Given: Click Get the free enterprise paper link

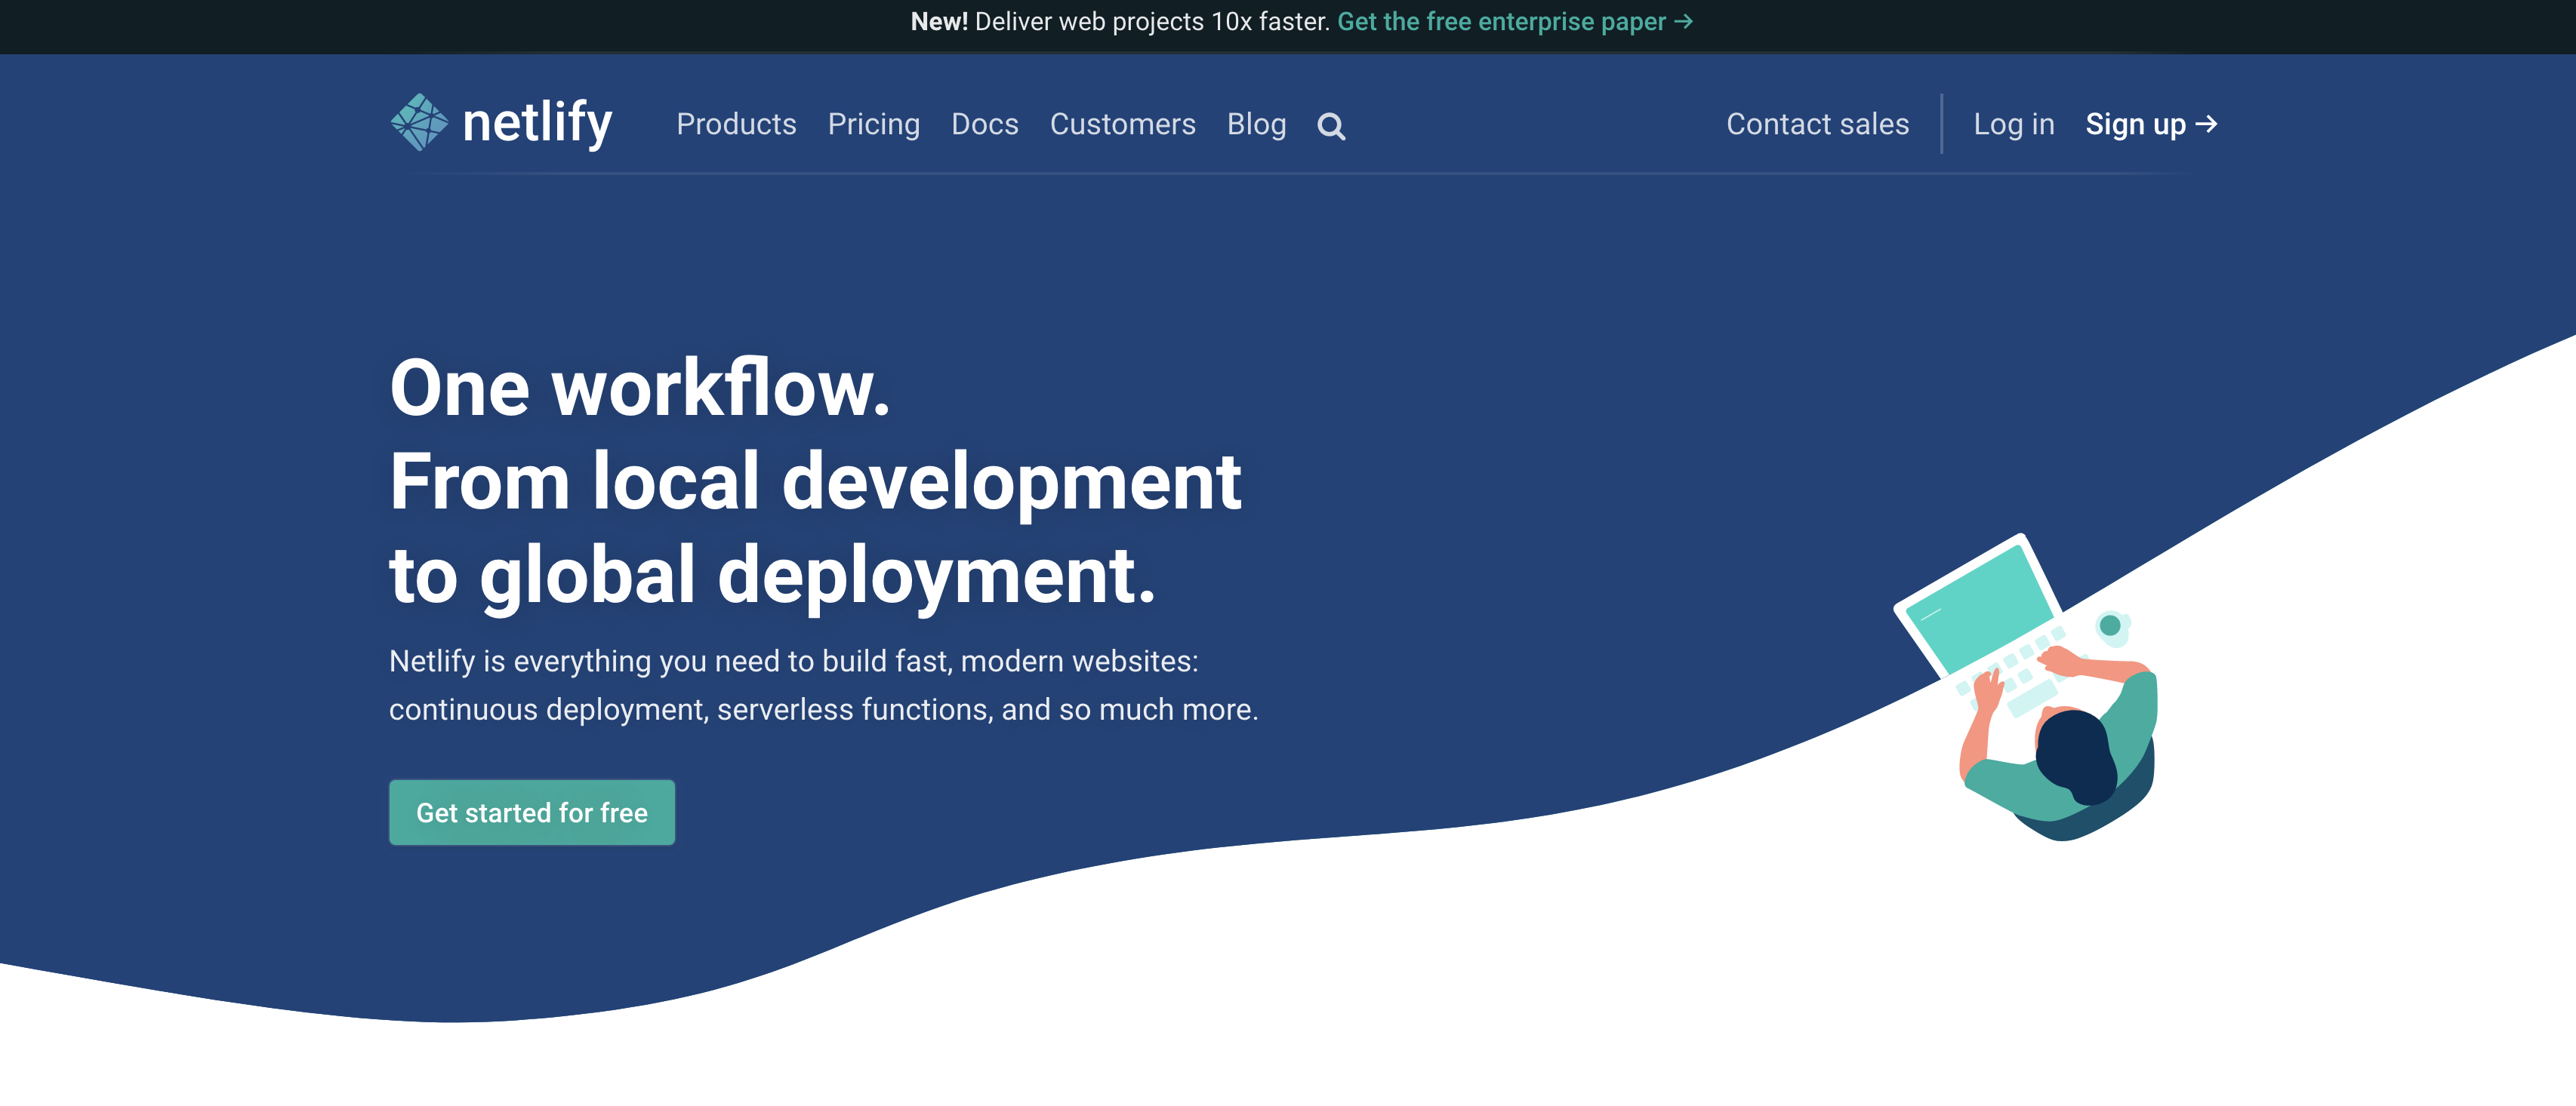Looking at the screenshot, I should (x=1514, y=22).
